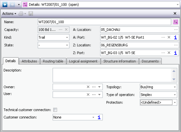The height and width of the screenshot is (132, 181).
Task: Clear the A: Port value
Action: point(169,37)
